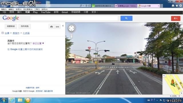
Task: Open the print icon in left panel
Action: point(51,27)
